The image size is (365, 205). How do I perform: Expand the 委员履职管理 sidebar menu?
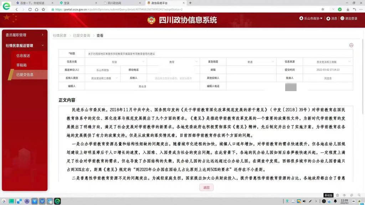click(x=24, y=35)
